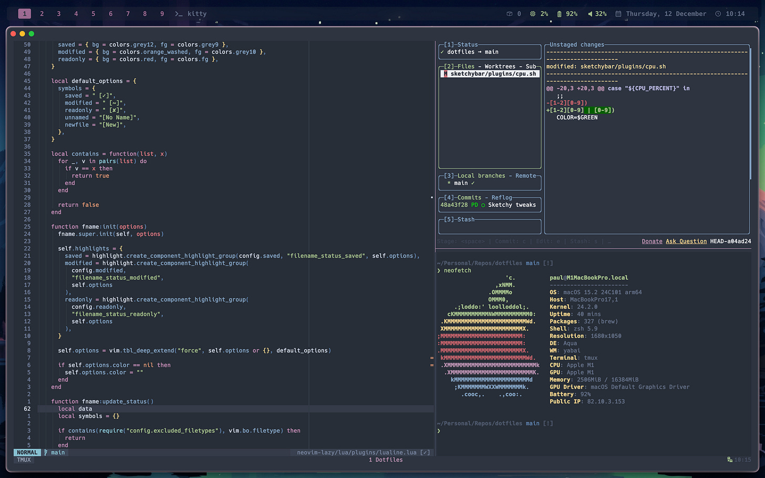Select the modified sketchybar/plugins/cpu.sh file
Viewport: 765px width, 478px height.
493,74
